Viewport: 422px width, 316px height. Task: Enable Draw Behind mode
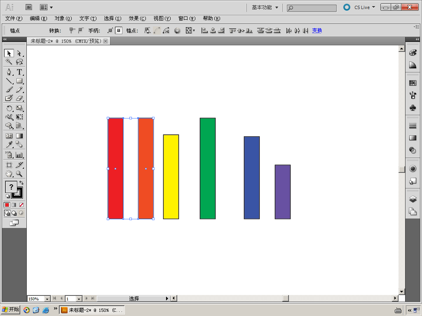point(14,213)
